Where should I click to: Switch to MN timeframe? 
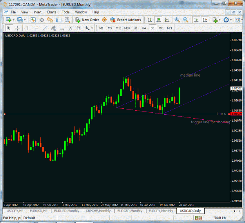(x=169, y=28)
